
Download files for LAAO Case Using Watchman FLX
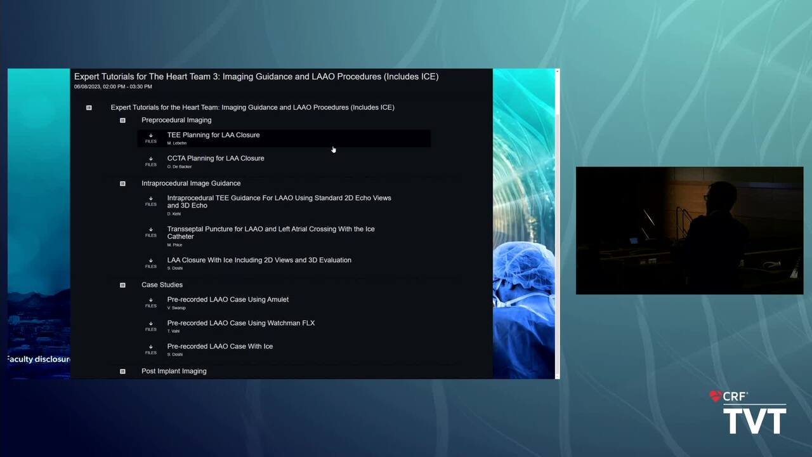150,326
